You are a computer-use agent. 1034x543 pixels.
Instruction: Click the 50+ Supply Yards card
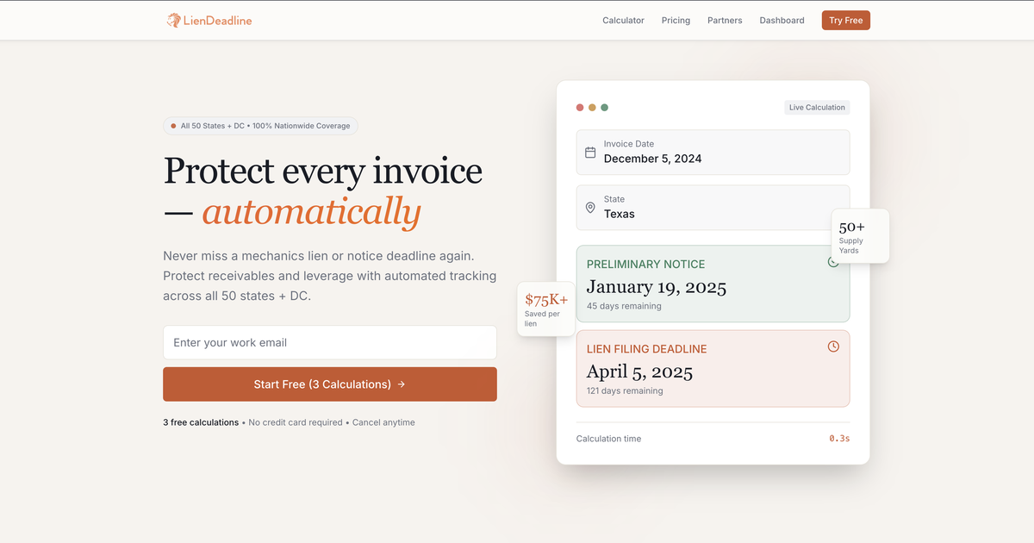(860, 236)
